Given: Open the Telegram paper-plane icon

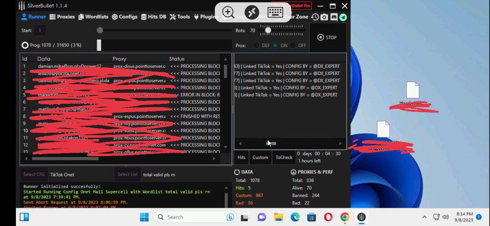Looking at the screenshot, I should [x=343, y=17].
